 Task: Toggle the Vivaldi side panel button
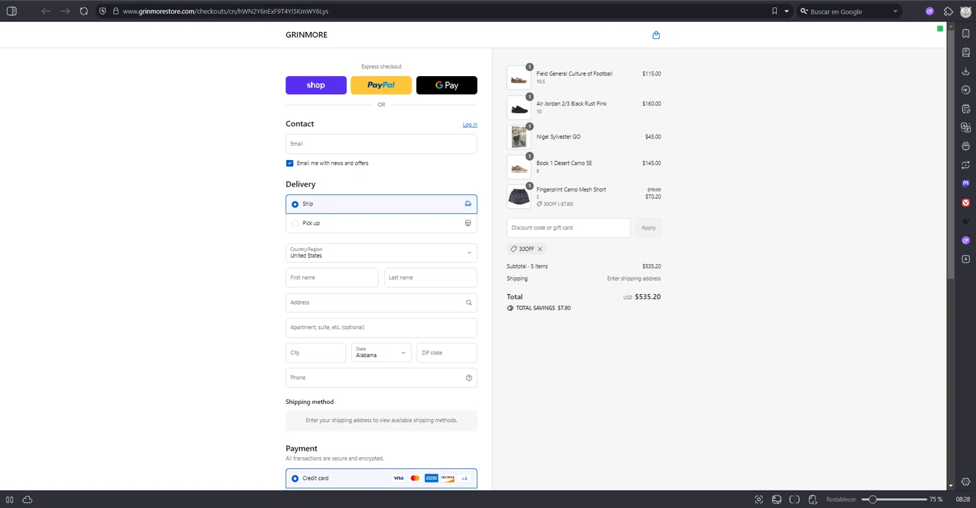(11, 11)
